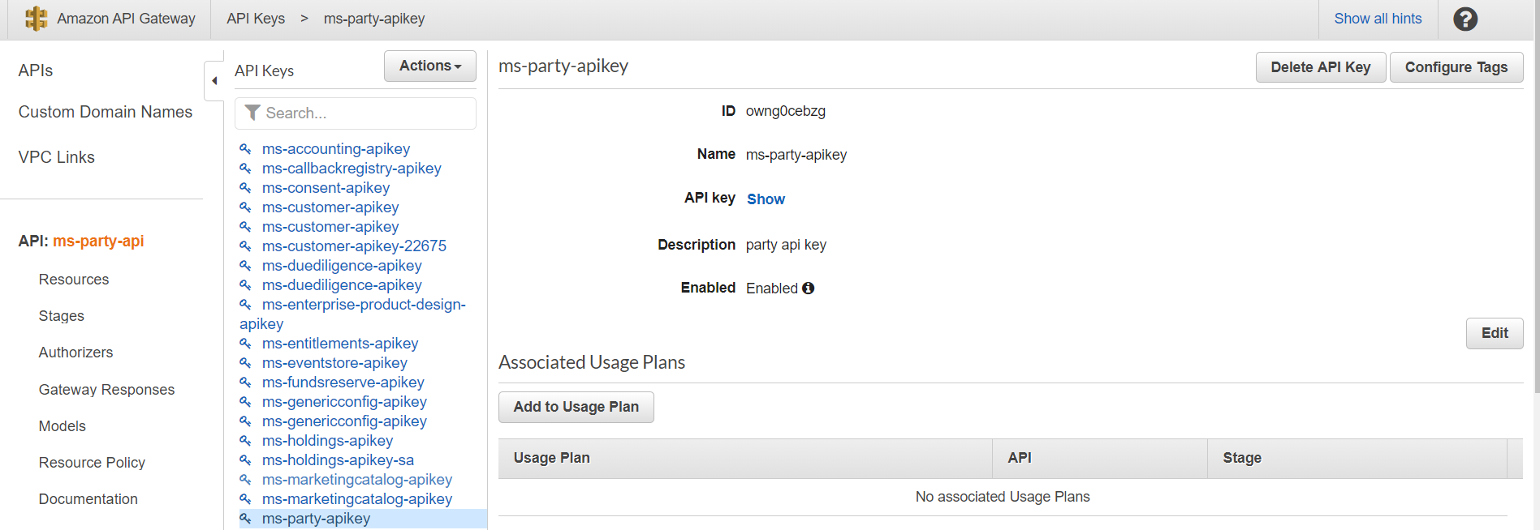Go to API Keys breadcrumb
Viewport: 1540px width, 530px height.
(x=256, y=19)
